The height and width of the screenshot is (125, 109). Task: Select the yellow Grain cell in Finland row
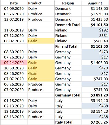pos(41,41)
